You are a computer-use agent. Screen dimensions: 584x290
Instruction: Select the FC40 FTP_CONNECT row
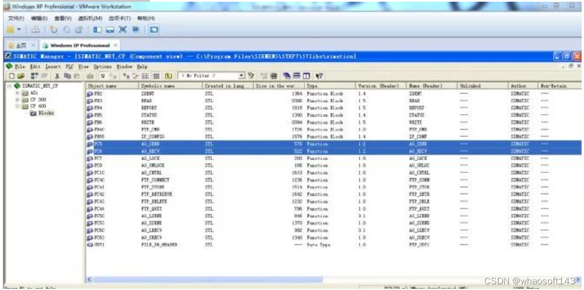click(333, 180)
